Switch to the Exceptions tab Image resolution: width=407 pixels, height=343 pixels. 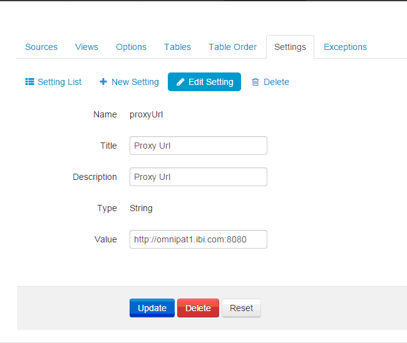pos(345,47)
